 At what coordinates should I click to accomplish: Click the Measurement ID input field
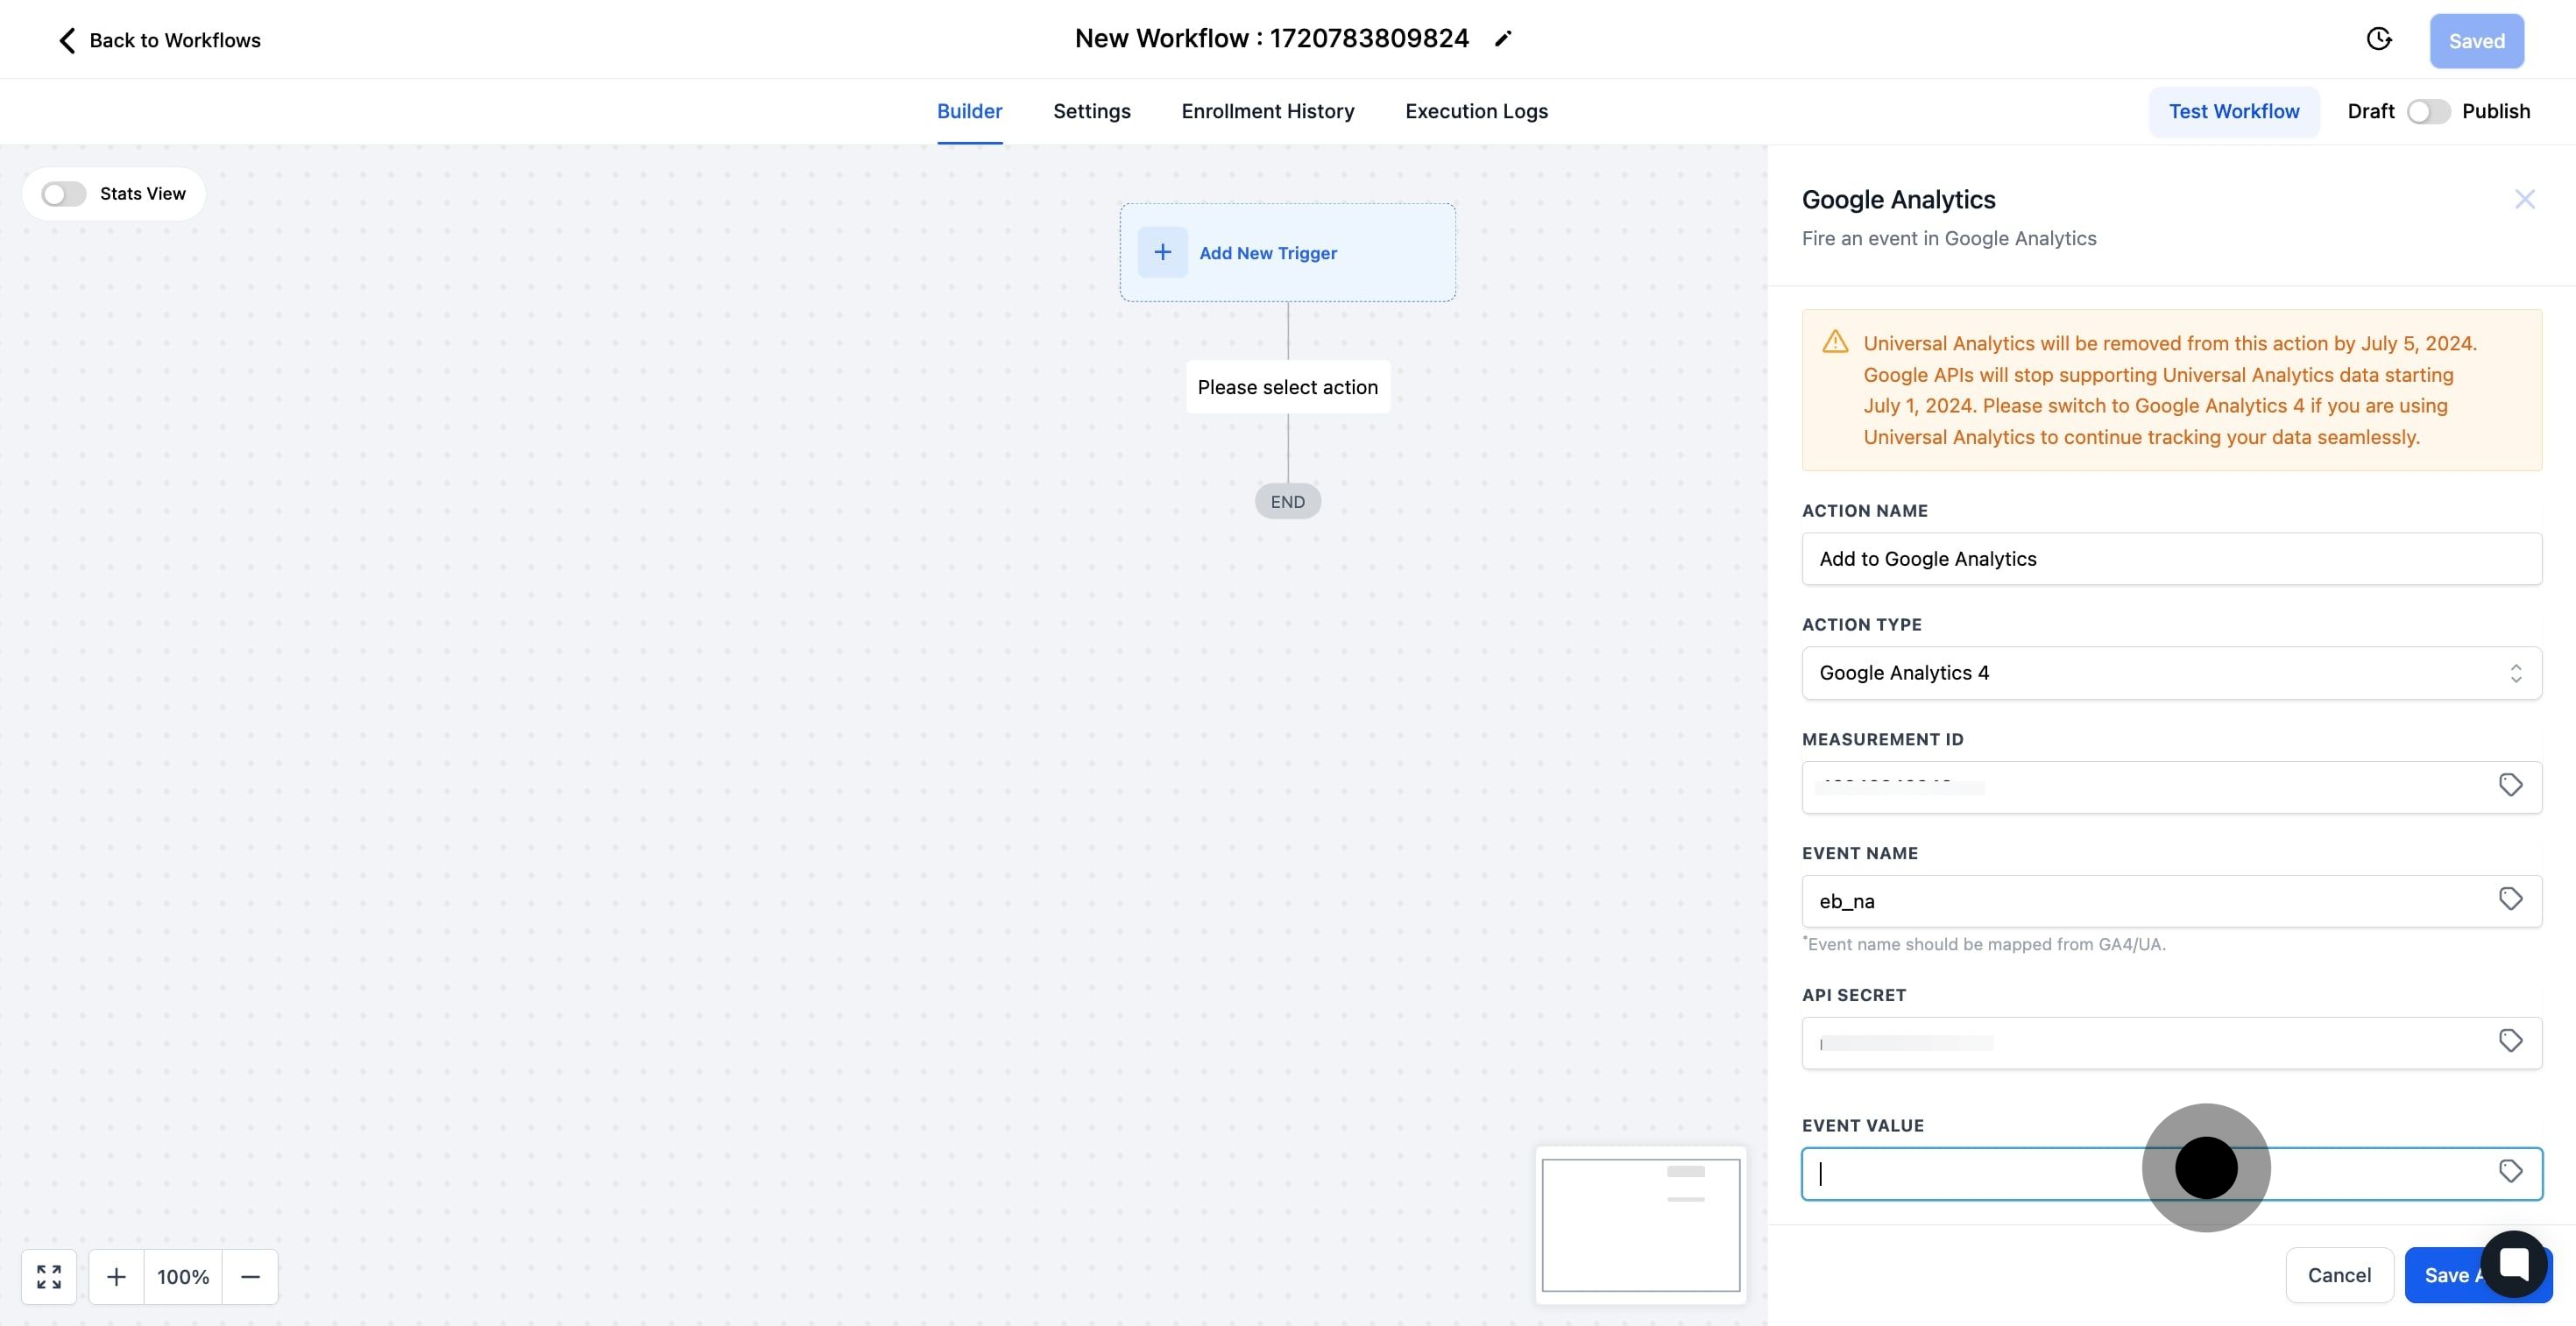pos(2171,787)
